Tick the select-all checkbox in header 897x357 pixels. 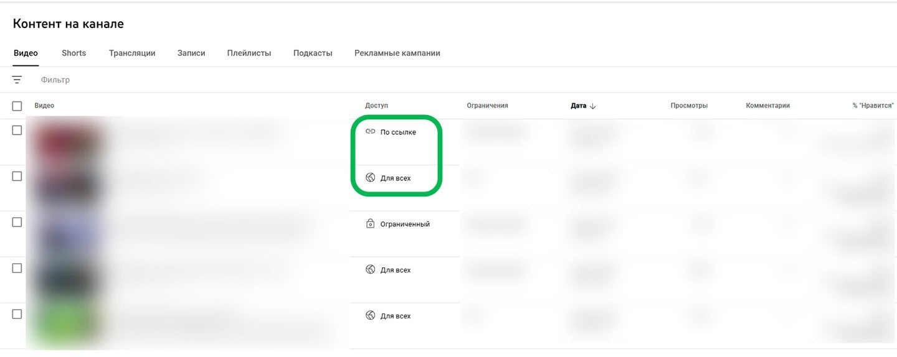[17, 106]
